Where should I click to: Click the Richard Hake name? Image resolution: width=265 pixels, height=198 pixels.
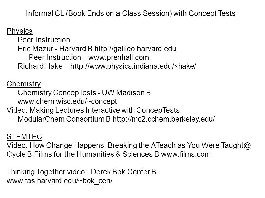pos(40,66)
